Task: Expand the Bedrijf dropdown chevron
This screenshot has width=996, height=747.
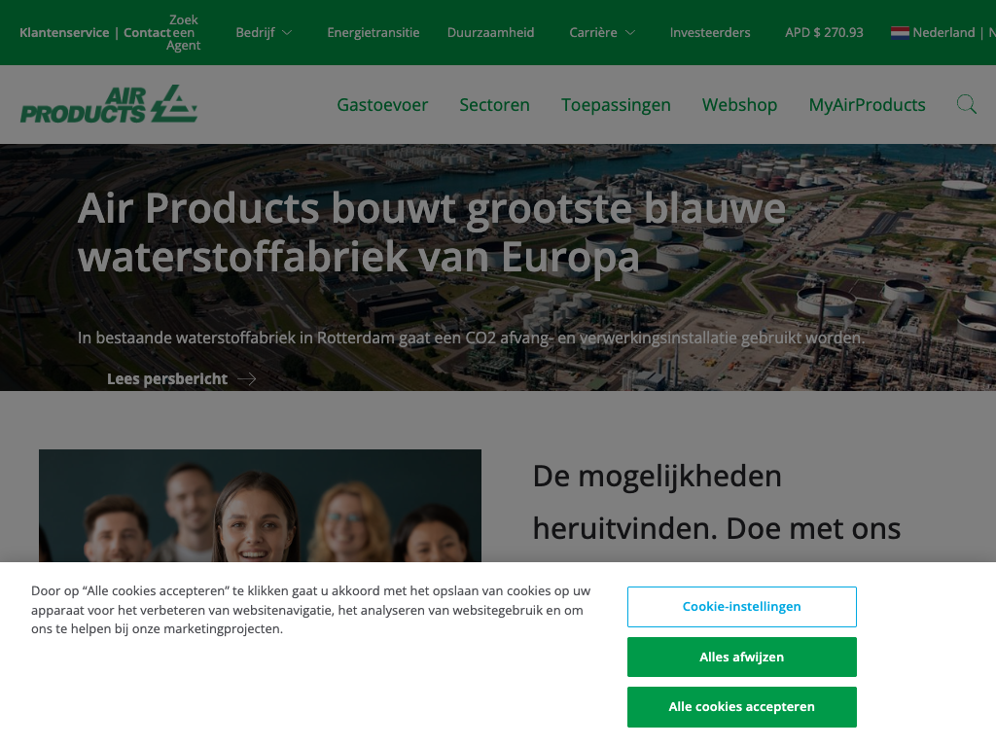Action: point(287,32)
